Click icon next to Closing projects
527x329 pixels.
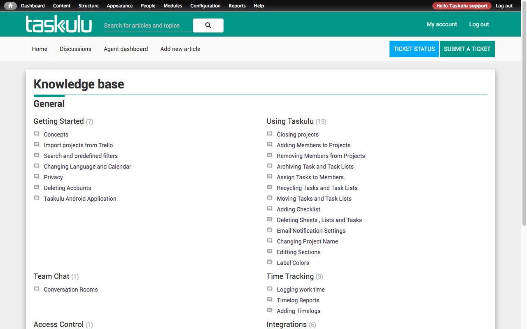click(x=270, y=134)
